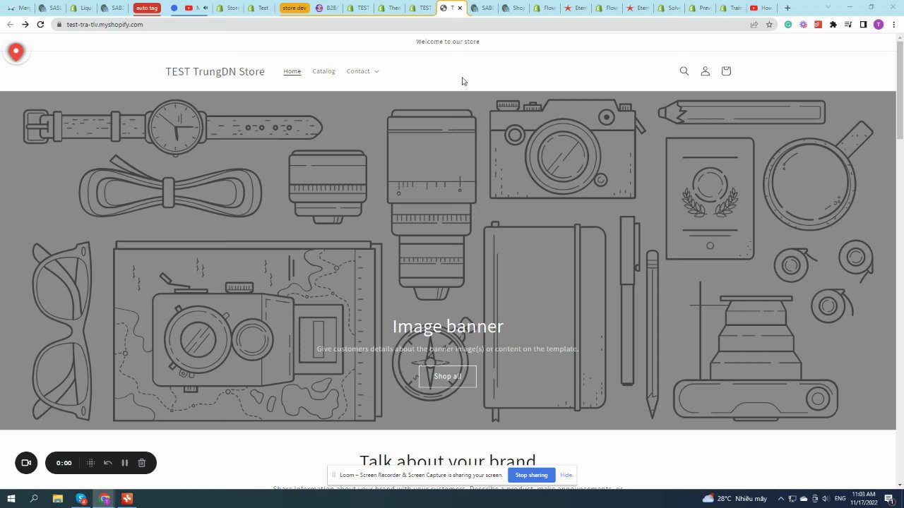Restart the Loom recording with undo arrow
This screenshot has width=904, height=508.
[107, 463]
